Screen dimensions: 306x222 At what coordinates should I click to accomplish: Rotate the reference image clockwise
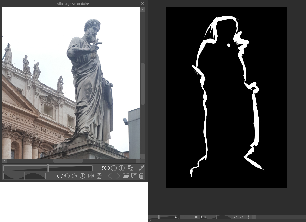pos(75,176)
